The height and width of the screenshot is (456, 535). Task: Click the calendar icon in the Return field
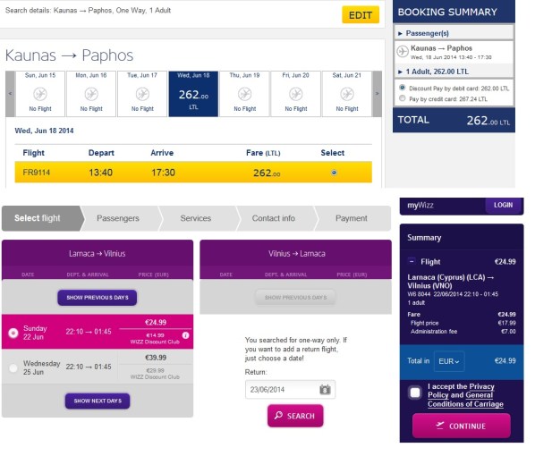coord(325,389)
